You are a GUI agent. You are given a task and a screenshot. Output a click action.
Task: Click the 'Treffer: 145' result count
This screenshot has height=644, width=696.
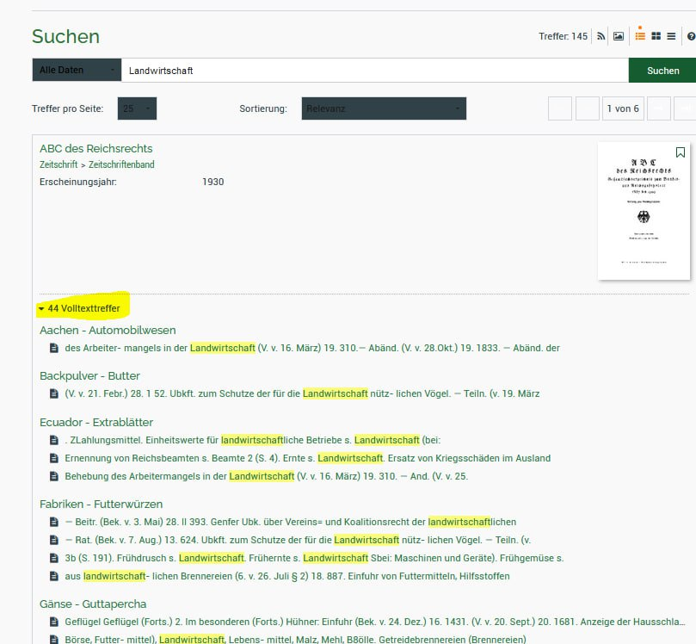[563, 36]
